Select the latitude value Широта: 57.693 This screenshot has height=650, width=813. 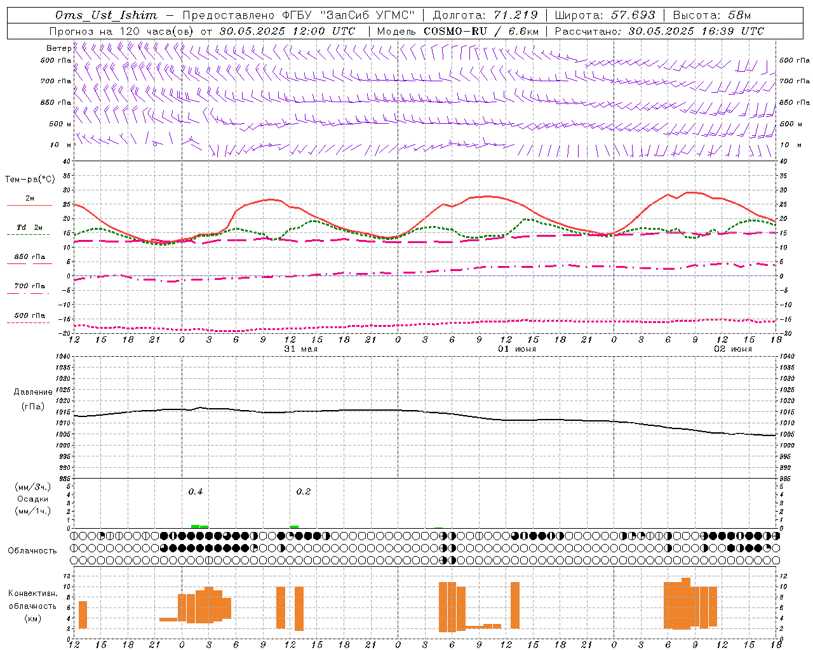click(x=605, y=15)
